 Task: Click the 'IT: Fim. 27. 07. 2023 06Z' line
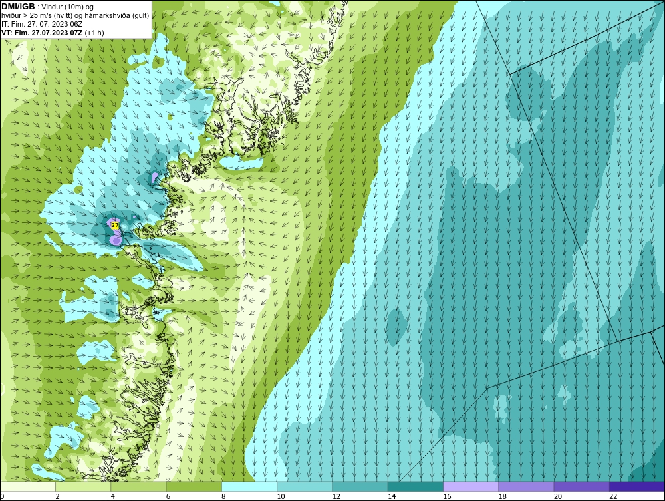click(42, 24)
